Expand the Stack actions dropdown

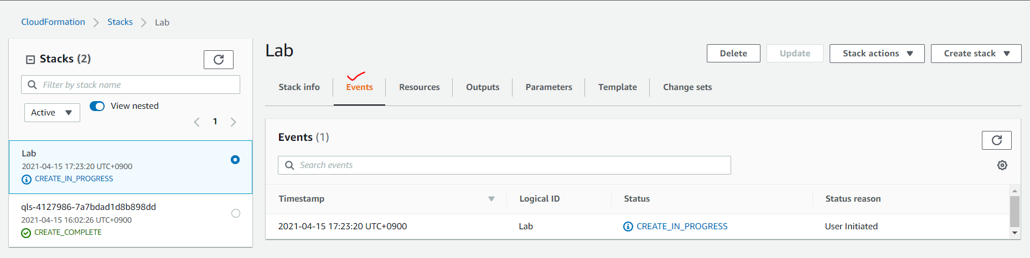(877, 54)
